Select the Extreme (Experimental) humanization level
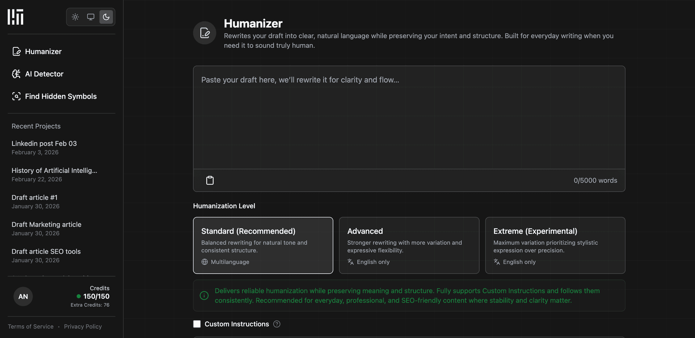Screen dimensions: 695x338 coord(555,245)
